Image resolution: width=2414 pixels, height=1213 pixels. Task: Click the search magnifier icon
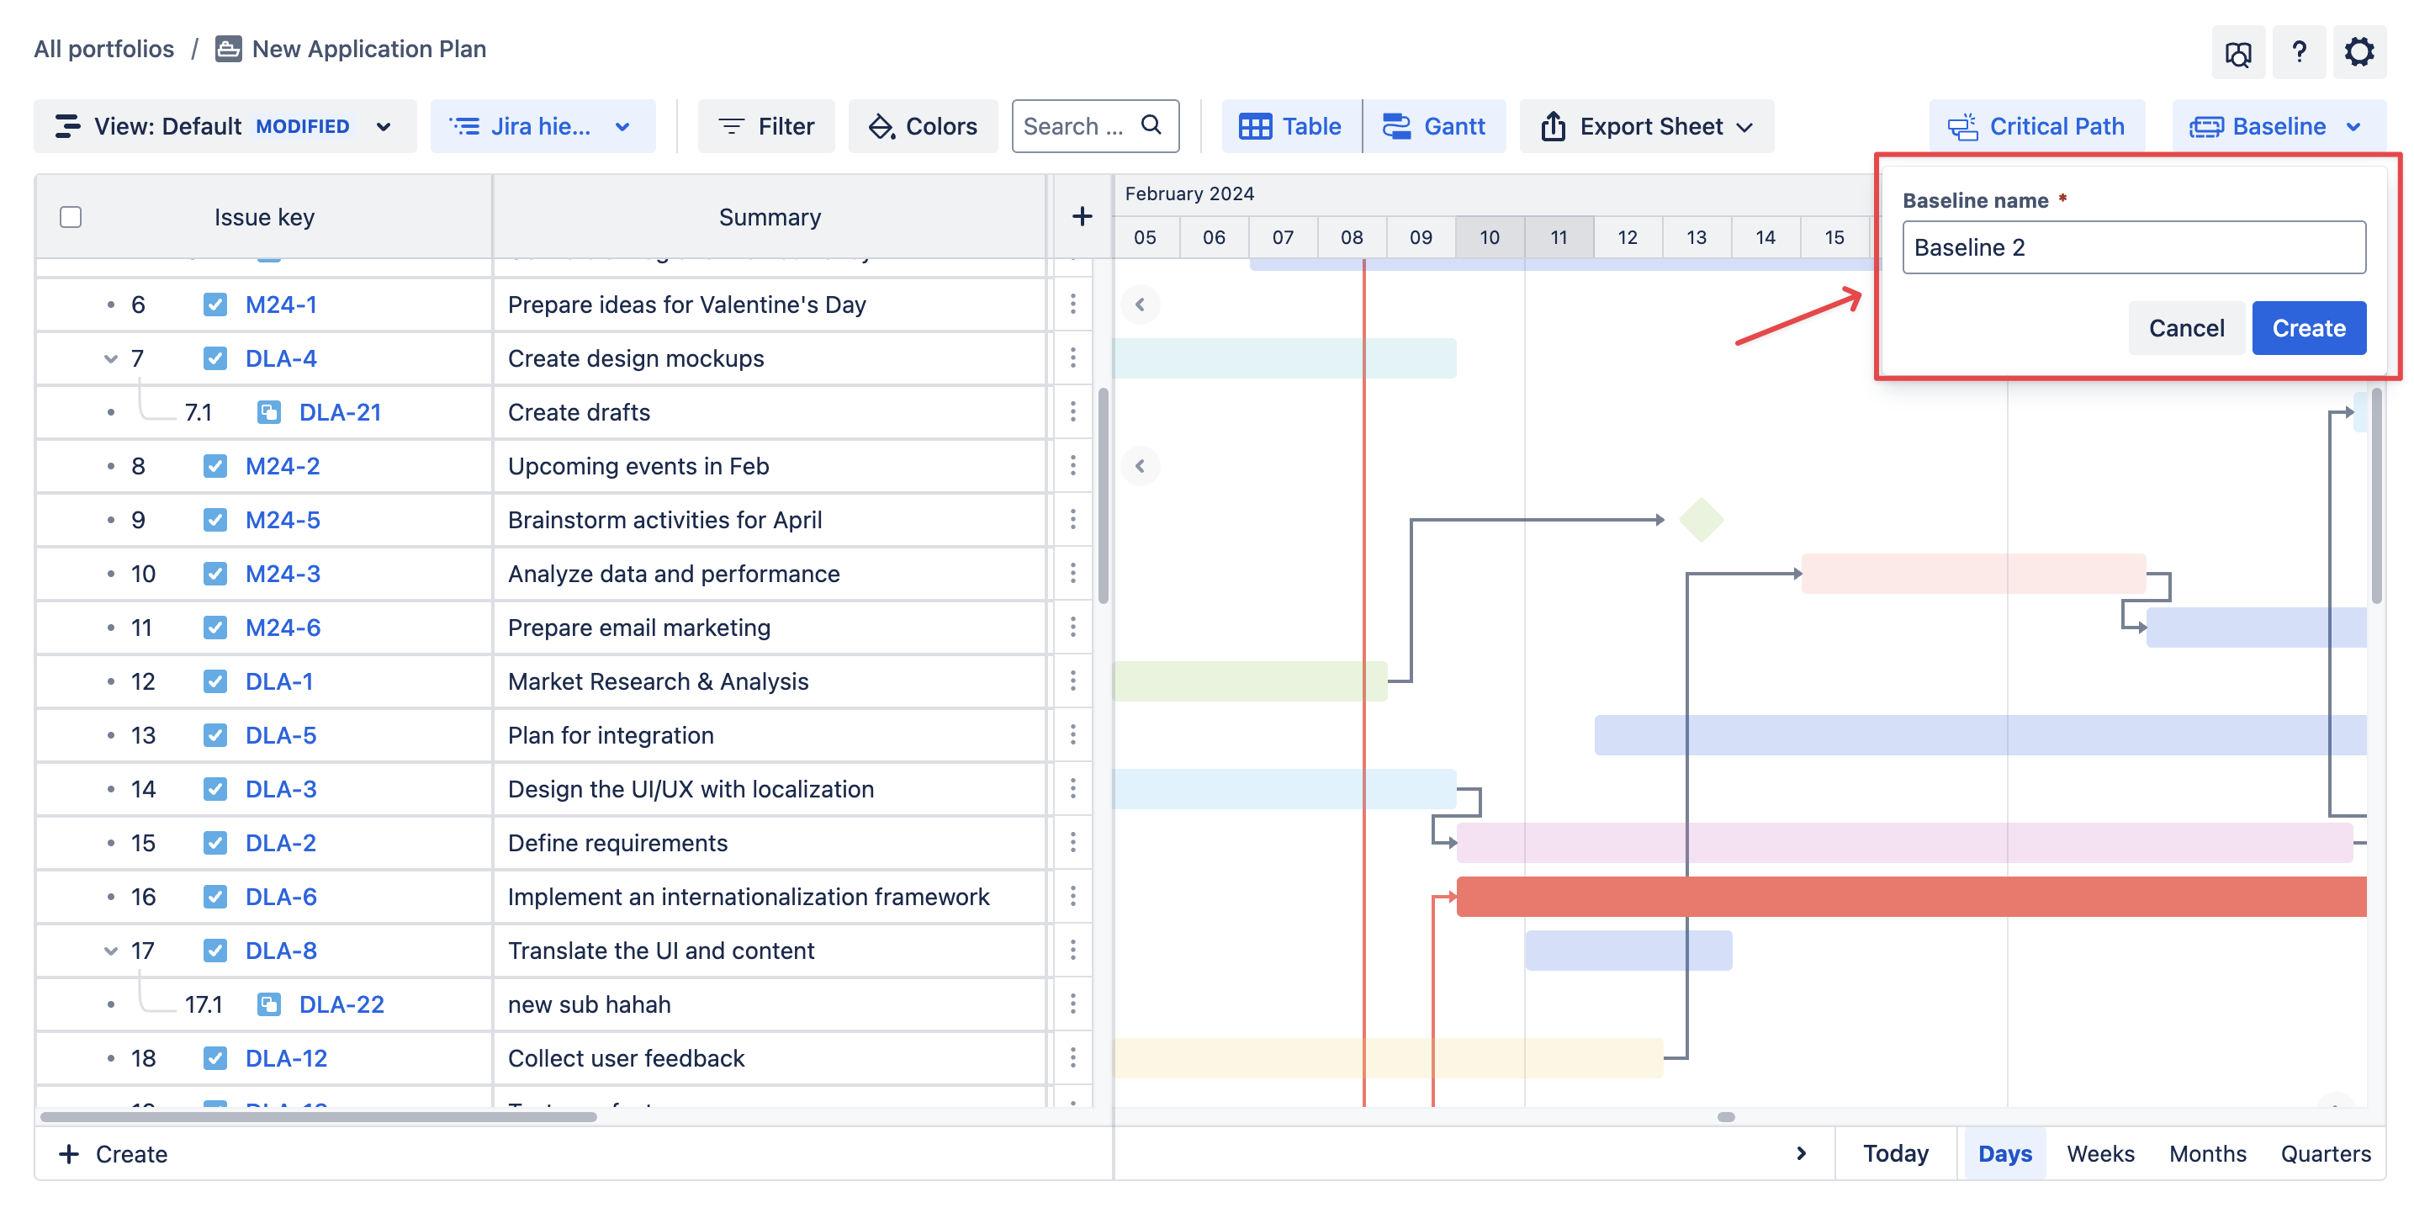1151,124
